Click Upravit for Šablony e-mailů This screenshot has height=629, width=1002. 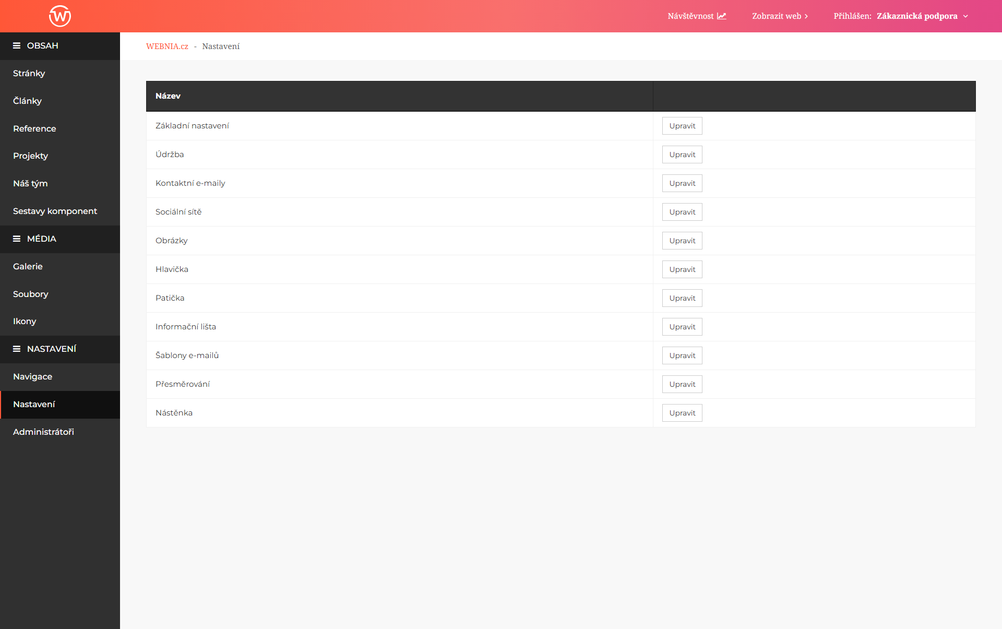click(682, 355)
